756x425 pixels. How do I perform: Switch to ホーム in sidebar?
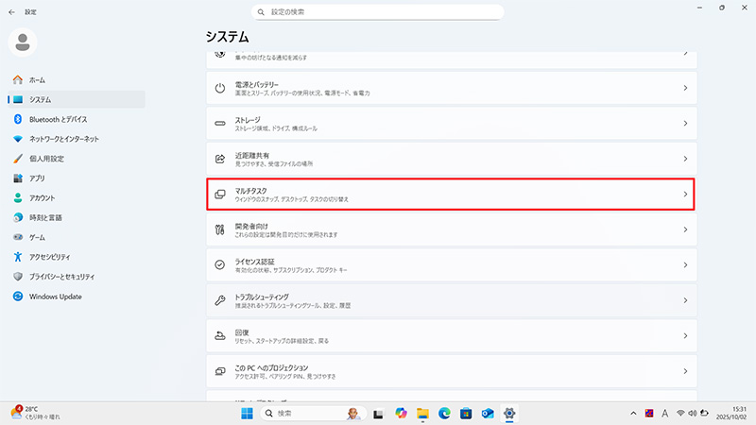tap(37, 80)
